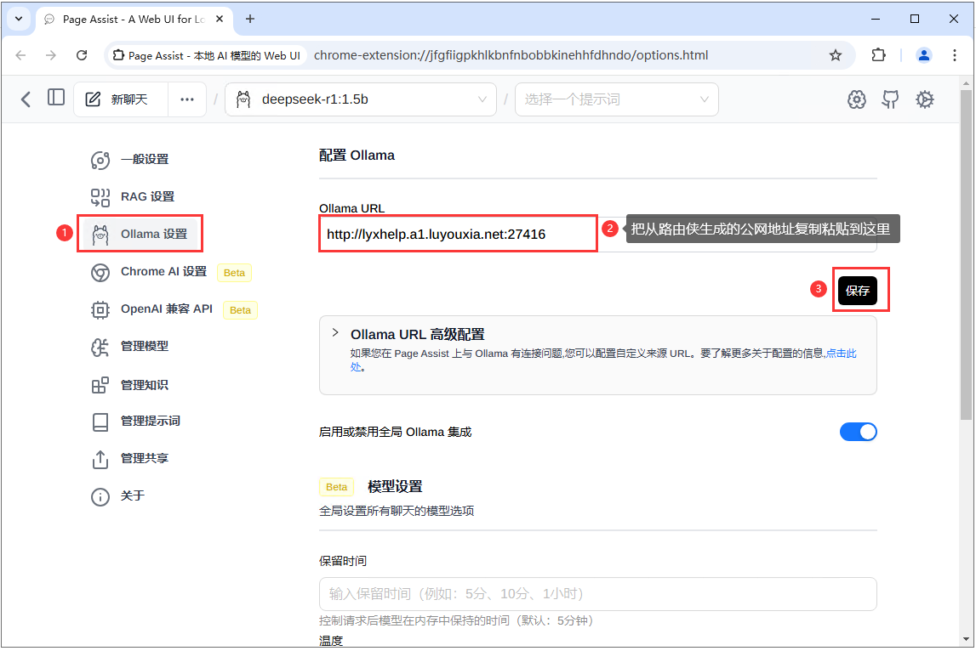Close the Page Assist tab
The height and width of the screenshot is (651, 976).
[x=220, y=20]
